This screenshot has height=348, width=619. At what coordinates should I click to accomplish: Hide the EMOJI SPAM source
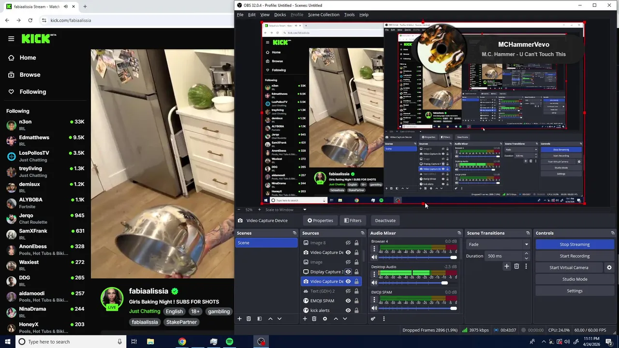coord(348,301)
